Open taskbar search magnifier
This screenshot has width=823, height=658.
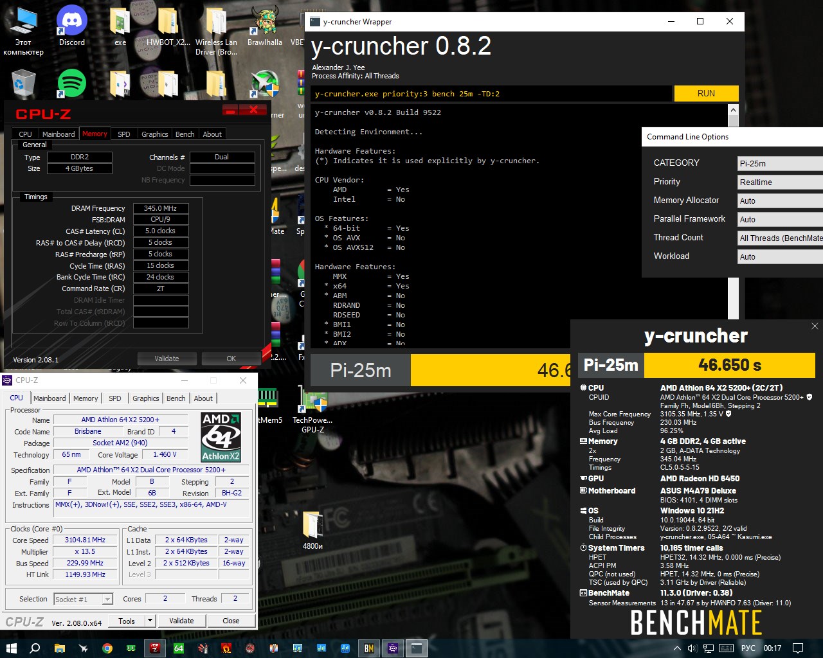[35, 648]
